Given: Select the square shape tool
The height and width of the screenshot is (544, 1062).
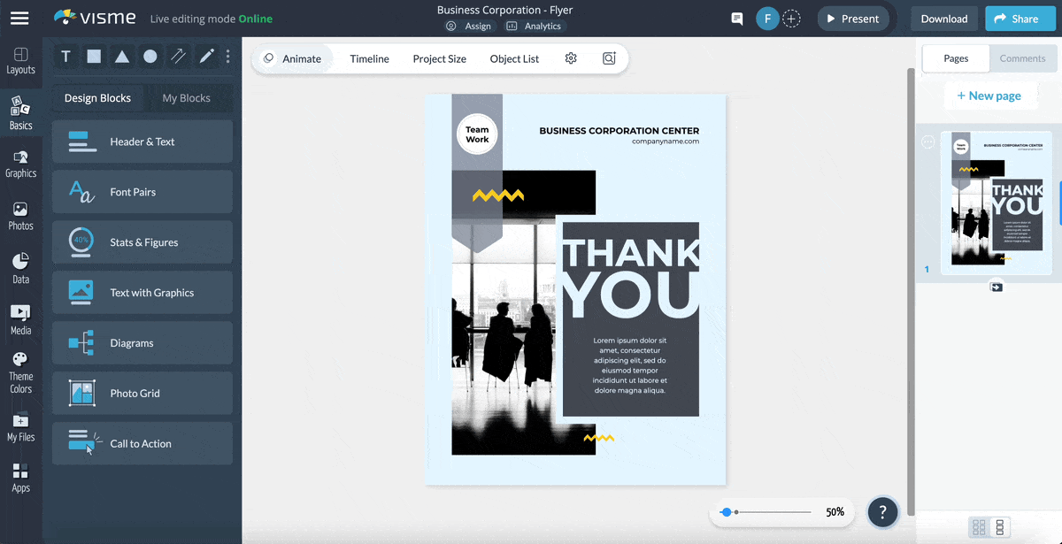Looking at the screenshot, I should [x=94, y=56].
